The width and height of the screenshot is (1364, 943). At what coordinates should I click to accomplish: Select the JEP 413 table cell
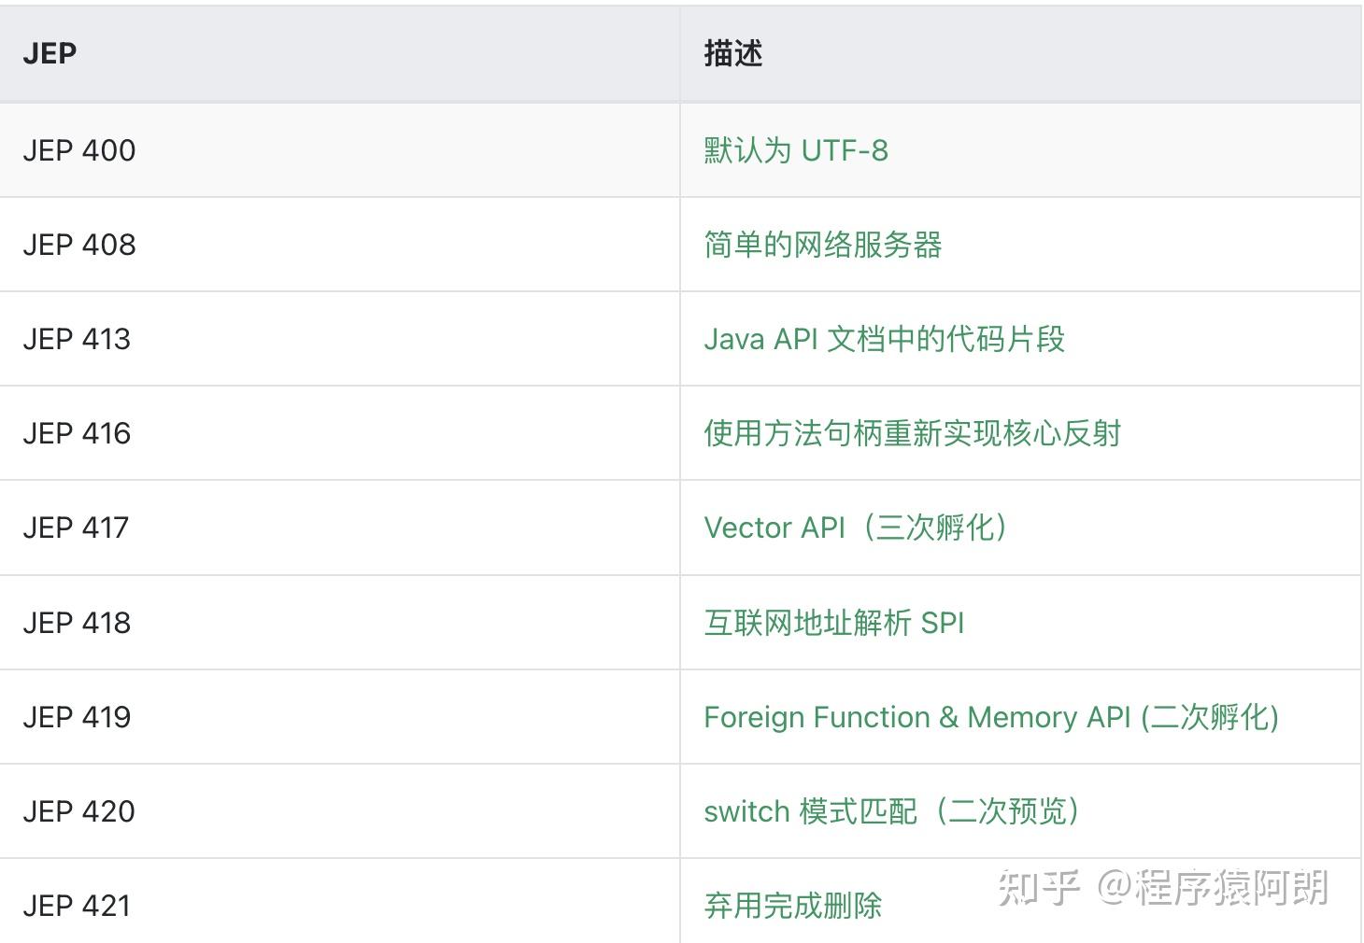pyautogui.click(x=79, y=339)
